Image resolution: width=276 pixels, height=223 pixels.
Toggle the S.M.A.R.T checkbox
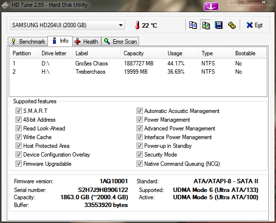18,111
